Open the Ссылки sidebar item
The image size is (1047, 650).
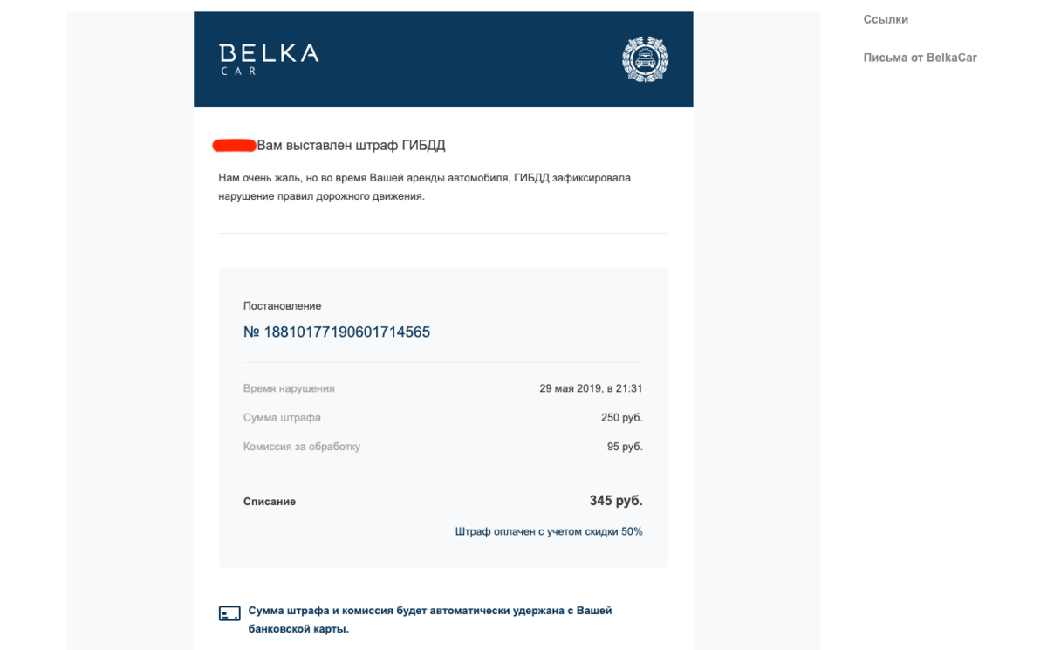[886, 19]
